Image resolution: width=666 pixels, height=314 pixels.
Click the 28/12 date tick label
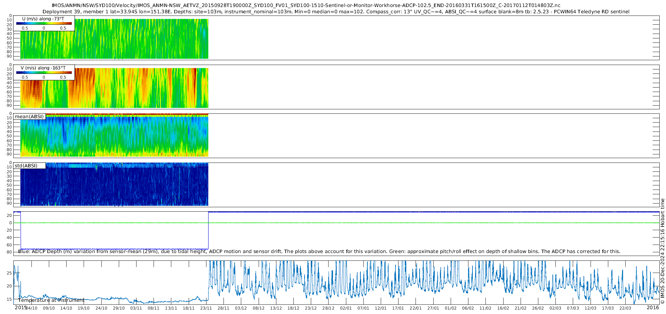pos(328,308)
